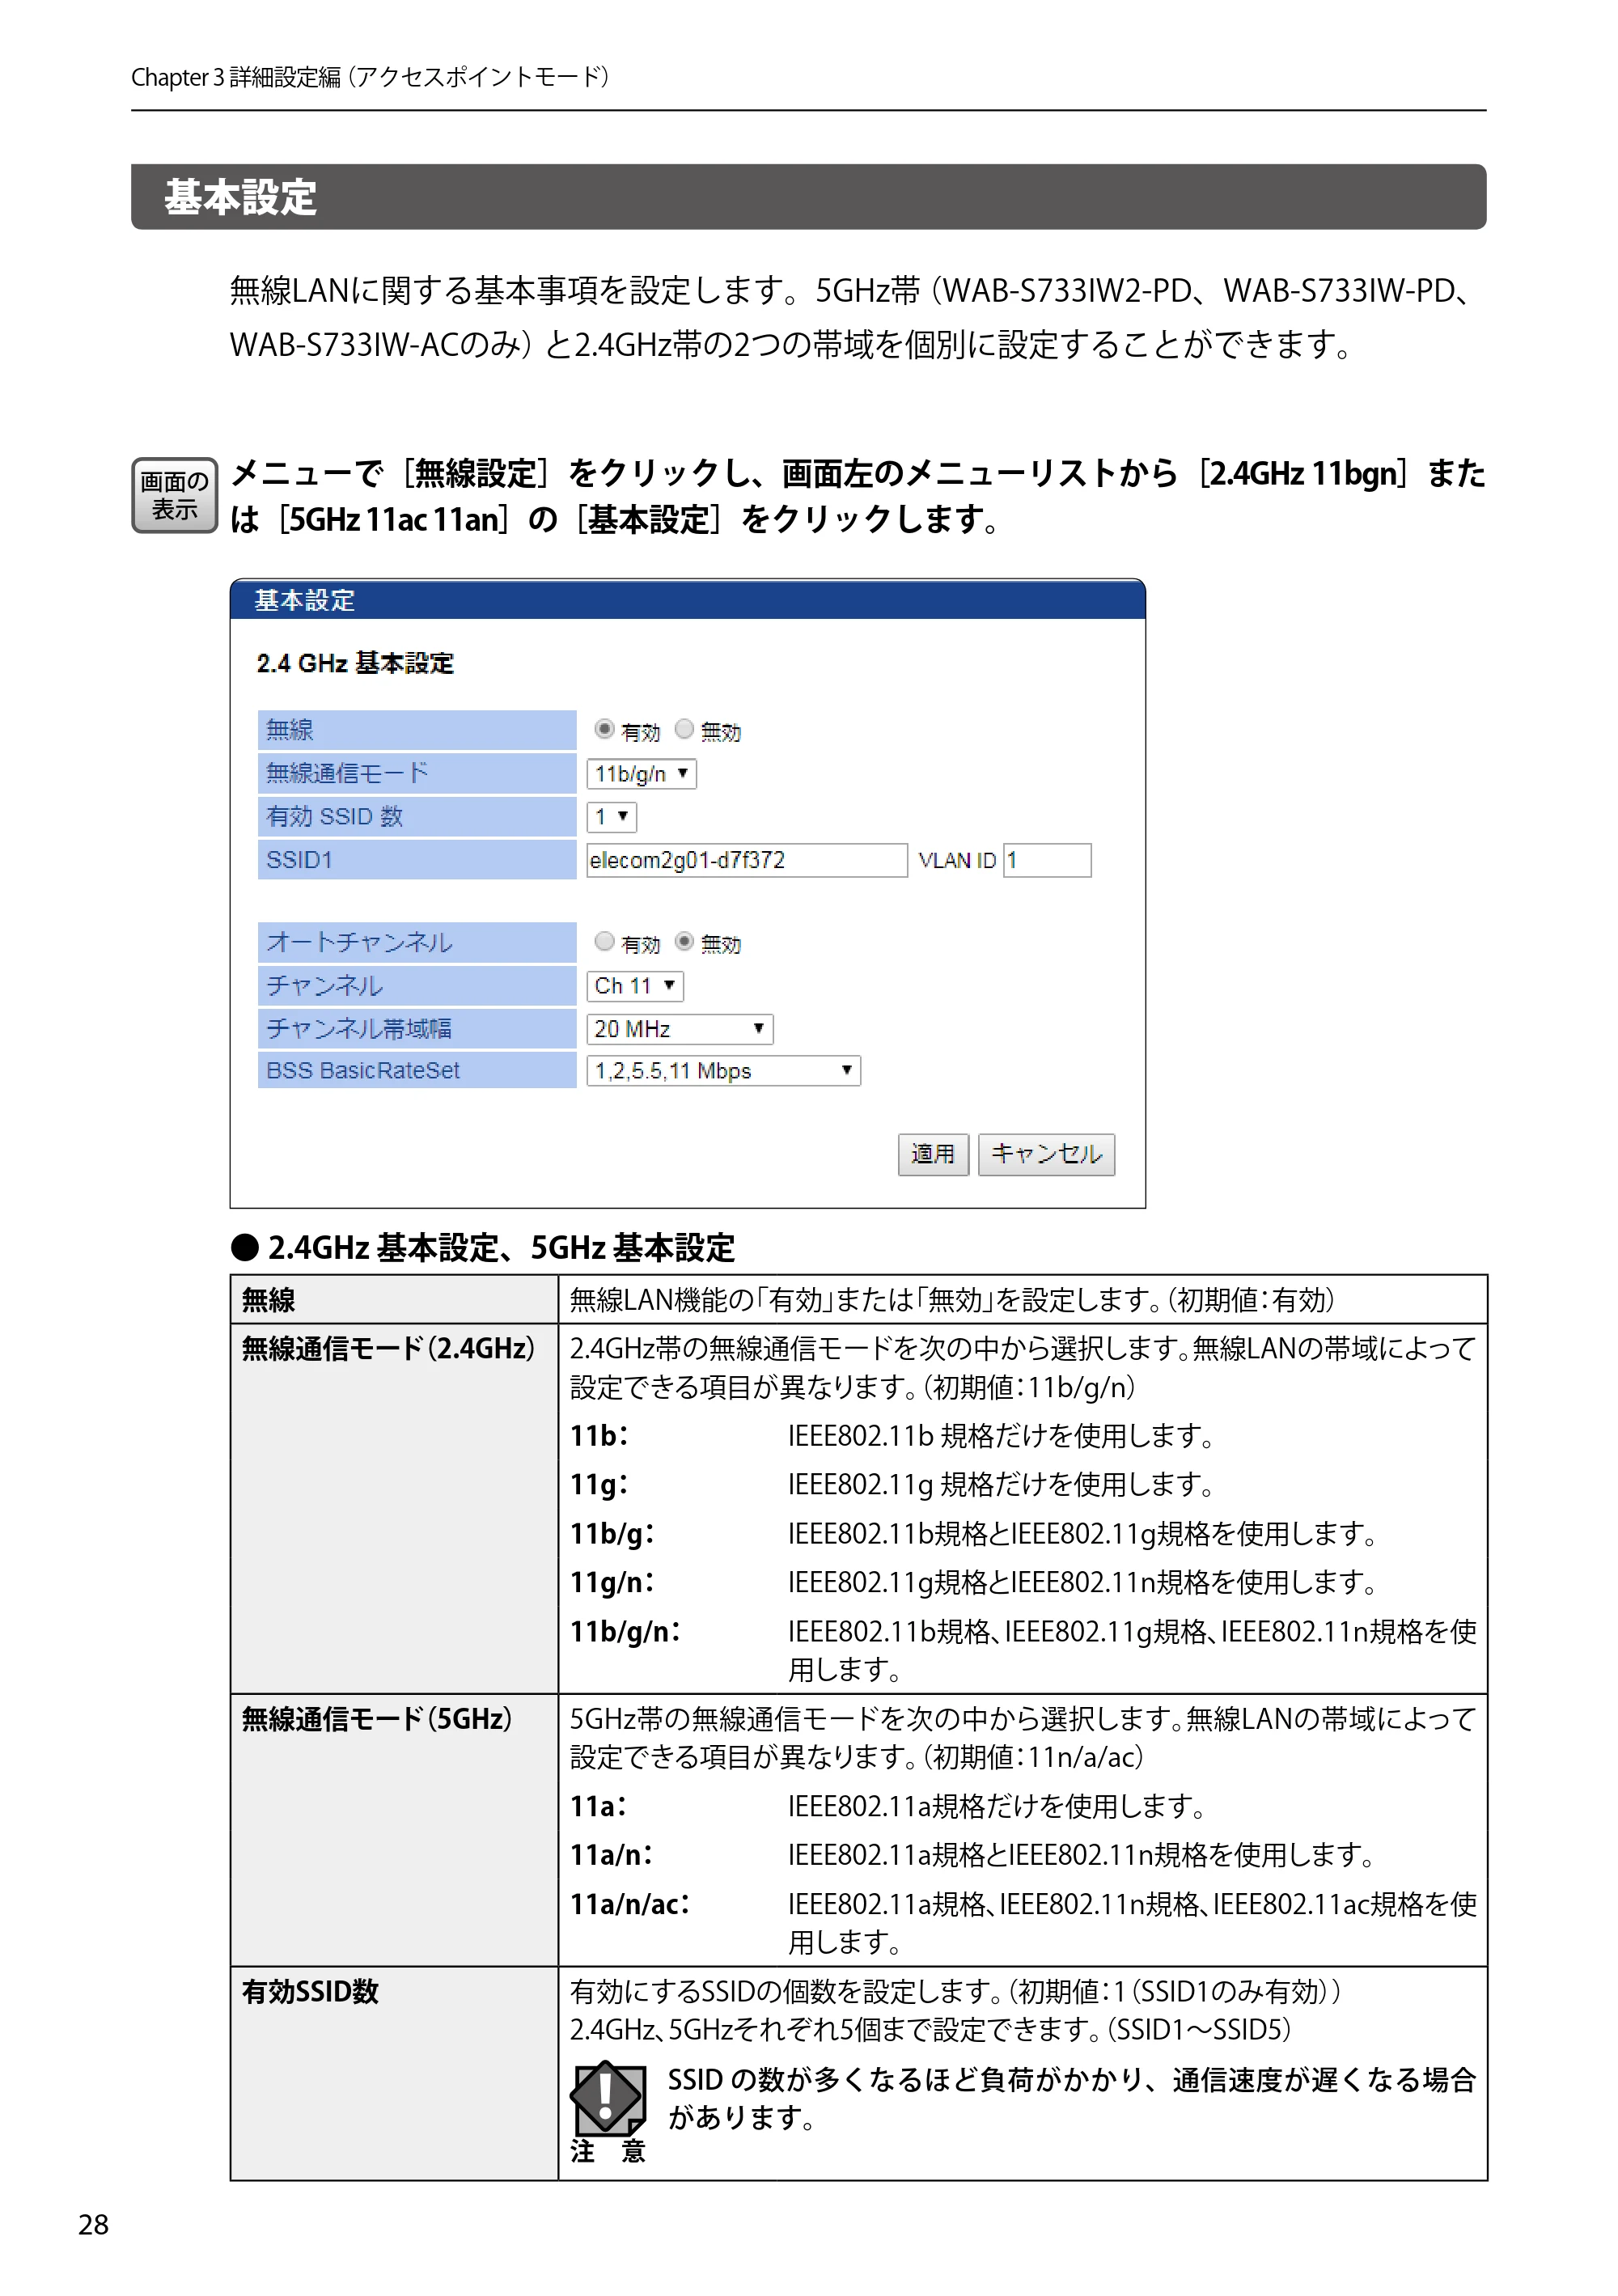Click the 2.4 GHz 基本設定 heading
This screenshot has height=2296, width=1618.
pos(355,664)
